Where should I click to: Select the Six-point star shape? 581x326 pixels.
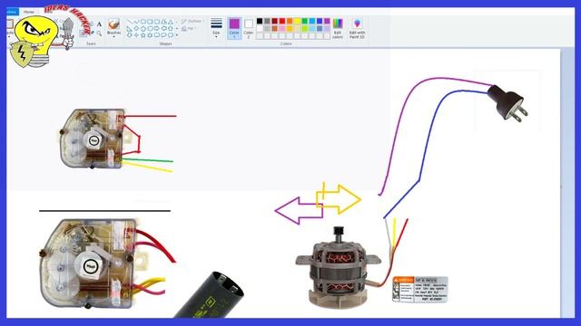pyautogui.click(x=150, y=34)
